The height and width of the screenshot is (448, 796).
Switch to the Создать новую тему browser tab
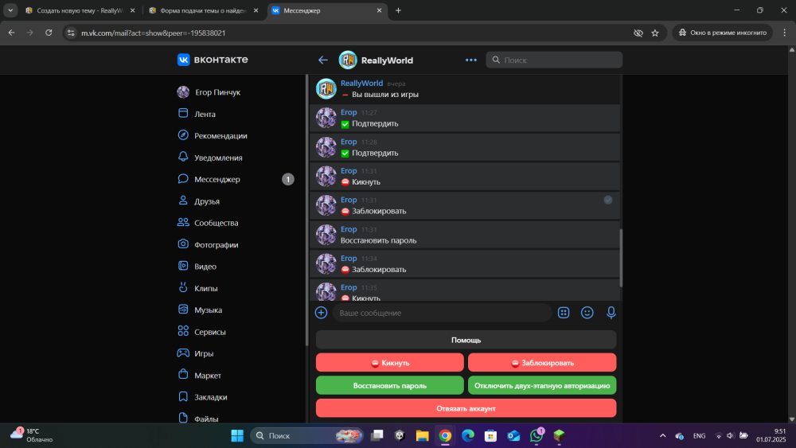click(80, 10)
